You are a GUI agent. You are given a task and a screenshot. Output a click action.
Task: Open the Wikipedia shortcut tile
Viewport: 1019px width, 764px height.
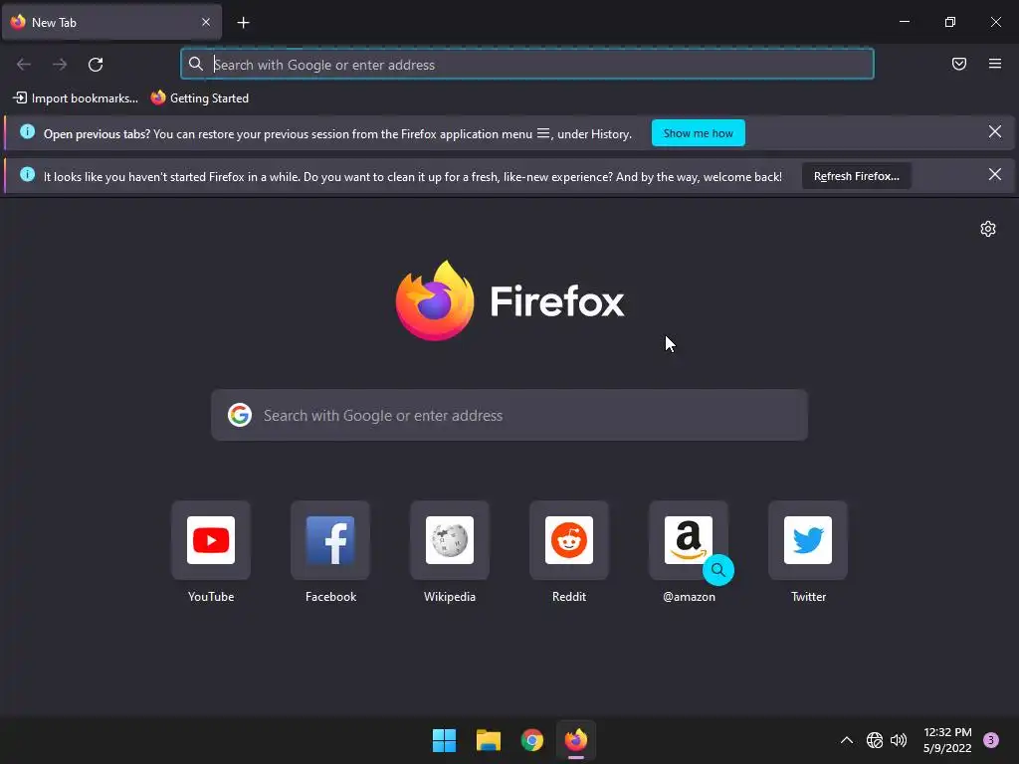[450, 540]
